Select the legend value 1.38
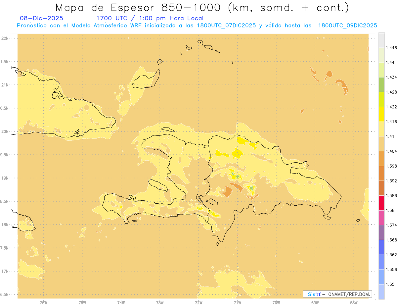Viewport: 397px width, 307px height. 390,210
